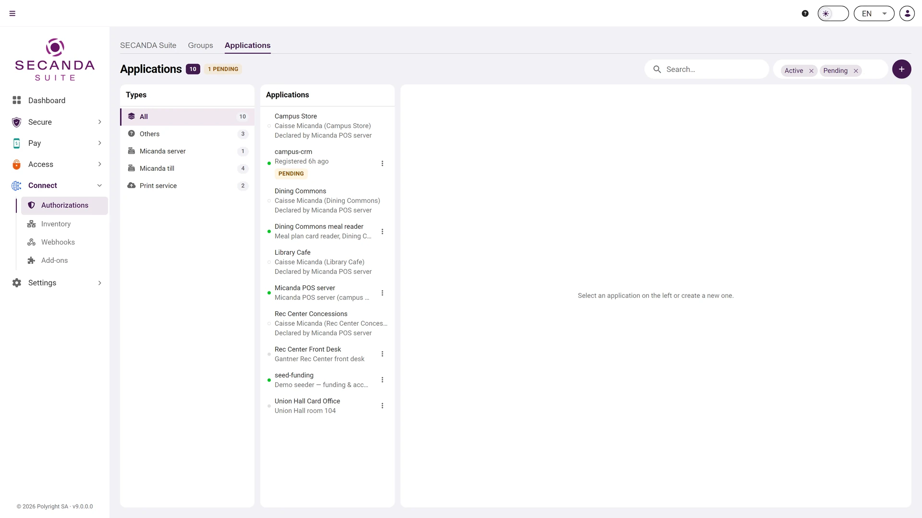Open the EN language dropdown
The height and width of the screenshot is (518, 922).
(874, 13)
